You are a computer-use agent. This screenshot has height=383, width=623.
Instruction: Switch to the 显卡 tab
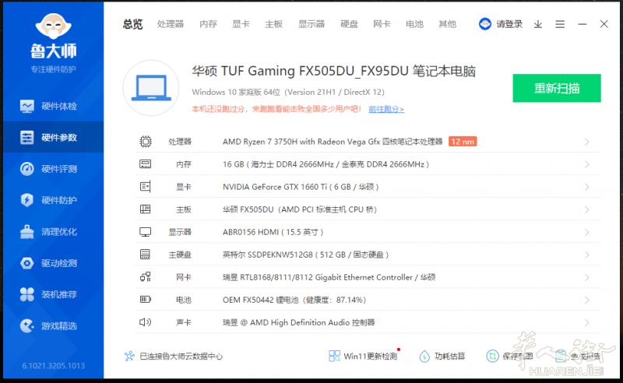(x=241, y=24)
